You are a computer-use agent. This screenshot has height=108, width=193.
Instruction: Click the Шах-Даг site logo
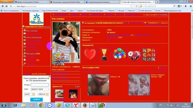36,19
